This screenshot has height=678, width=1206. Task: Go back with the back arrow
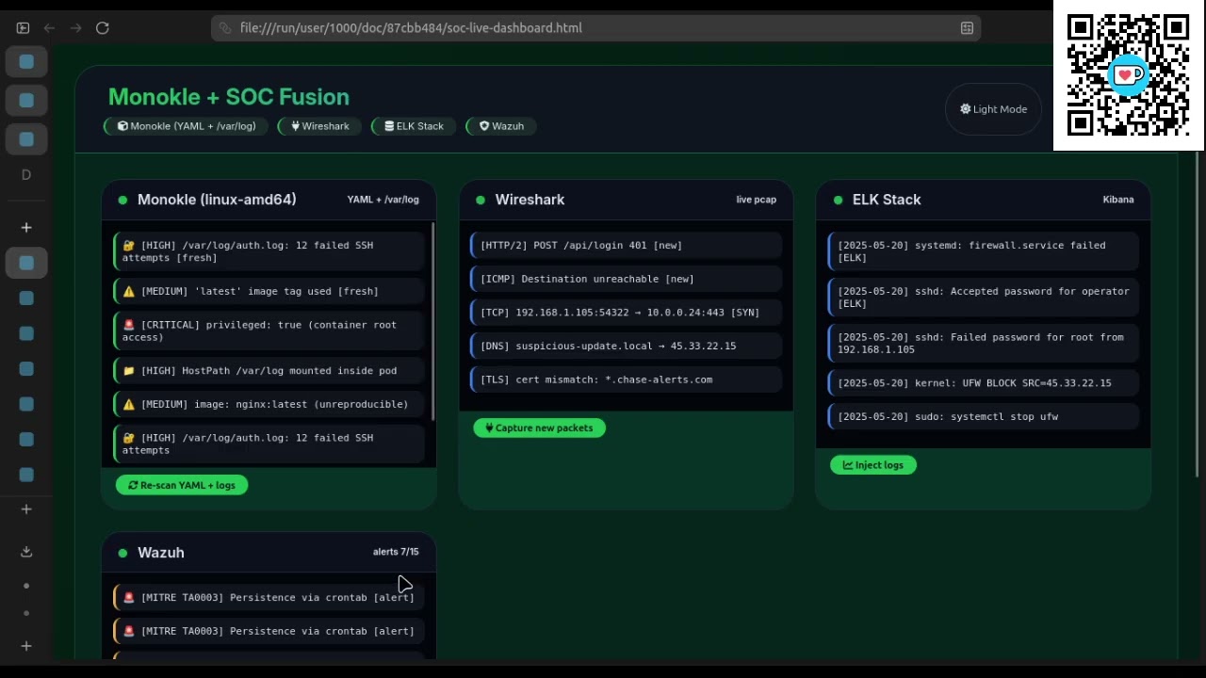click(x=50, y=28)
